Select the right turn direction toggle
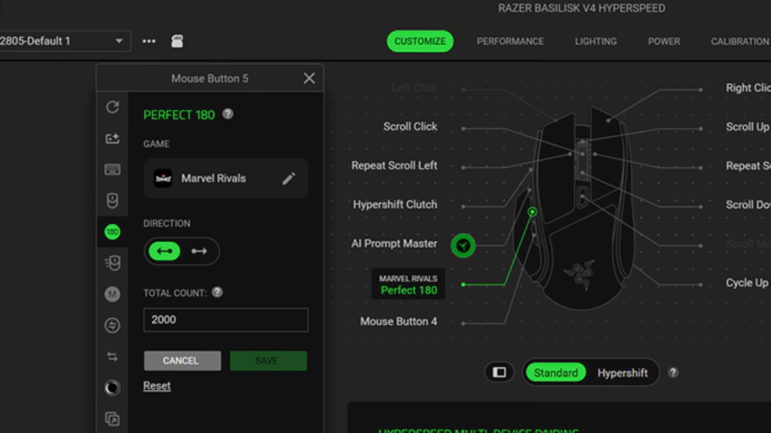 199,251
